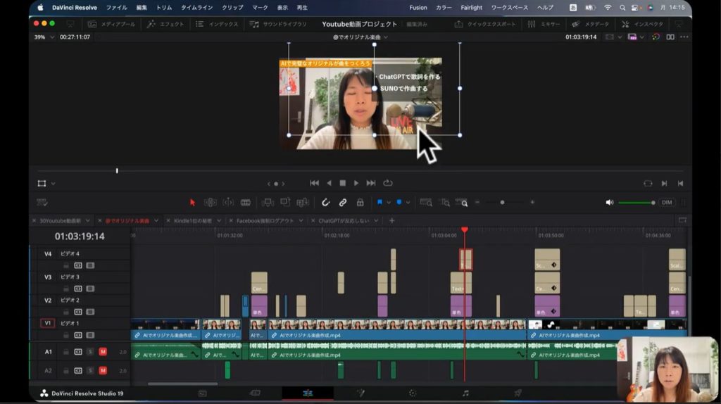Select the blade edit mode tool

[x=245, y=202]
